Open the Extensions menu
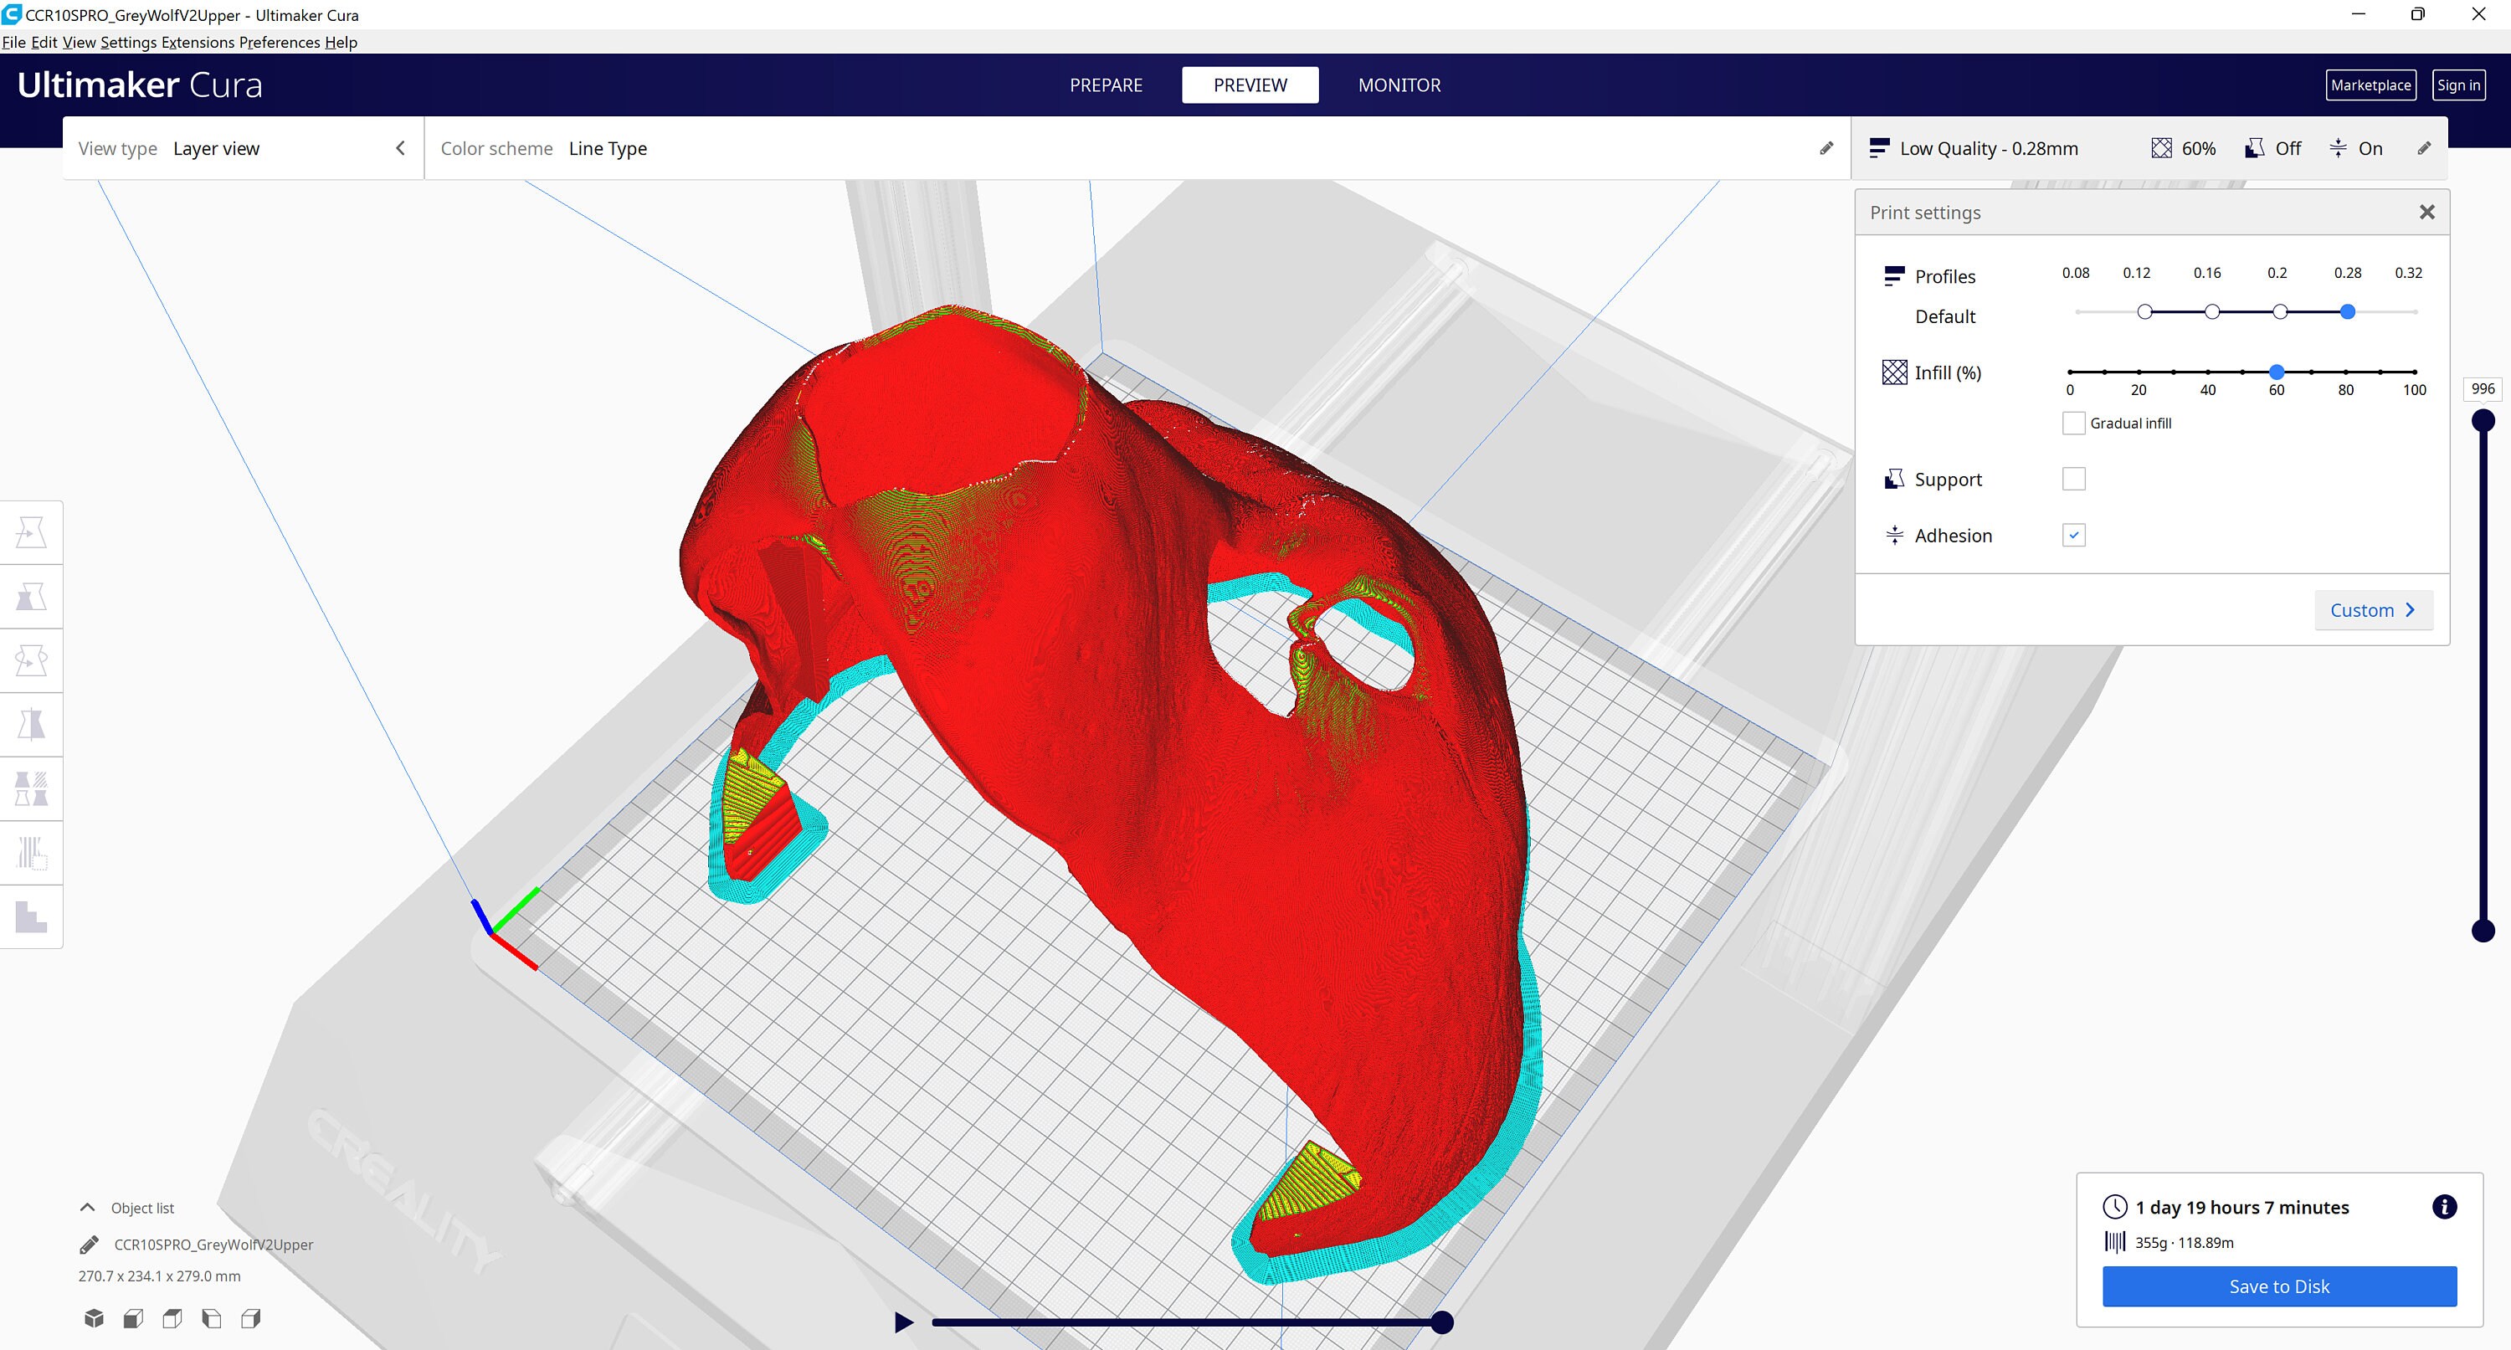 [x=198, y=42]
